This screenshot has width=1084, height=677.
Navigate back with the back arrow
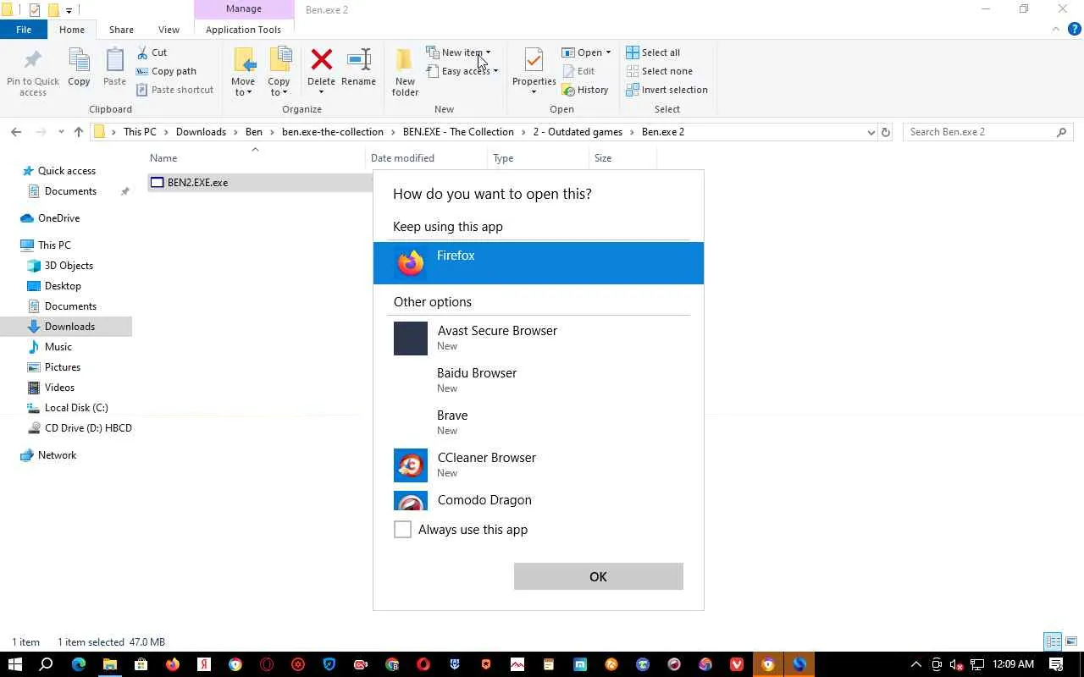pos(16,132)
